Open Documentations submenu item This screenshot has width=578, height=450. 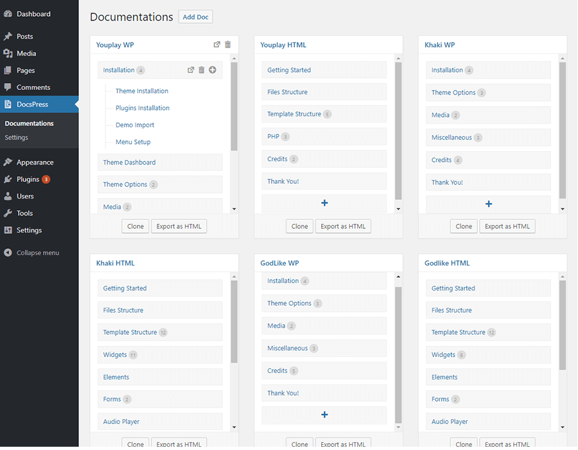click(29, 123)
